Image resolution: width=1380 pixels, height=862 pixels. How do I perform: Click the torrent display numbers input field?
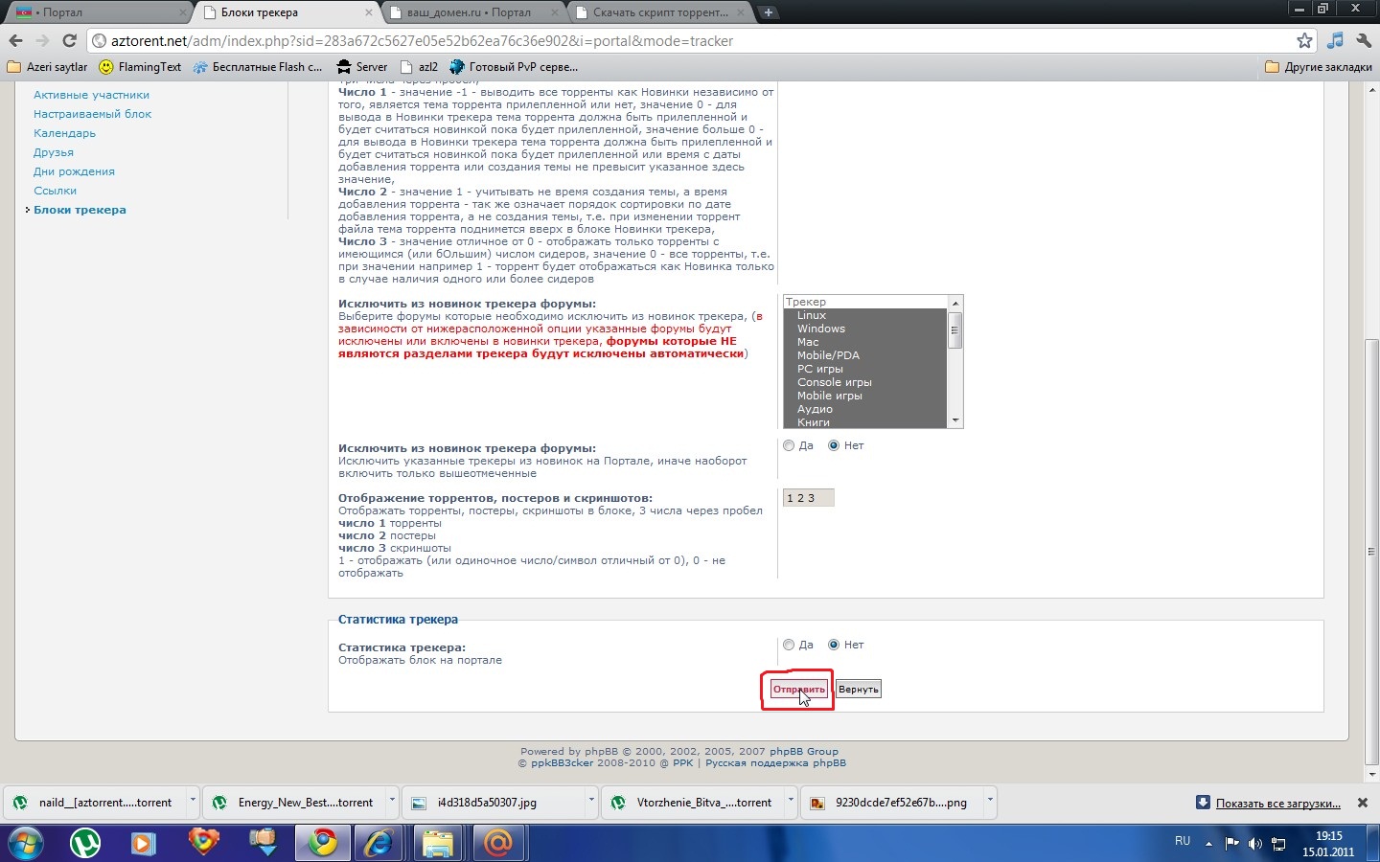(x=808, y=497)
